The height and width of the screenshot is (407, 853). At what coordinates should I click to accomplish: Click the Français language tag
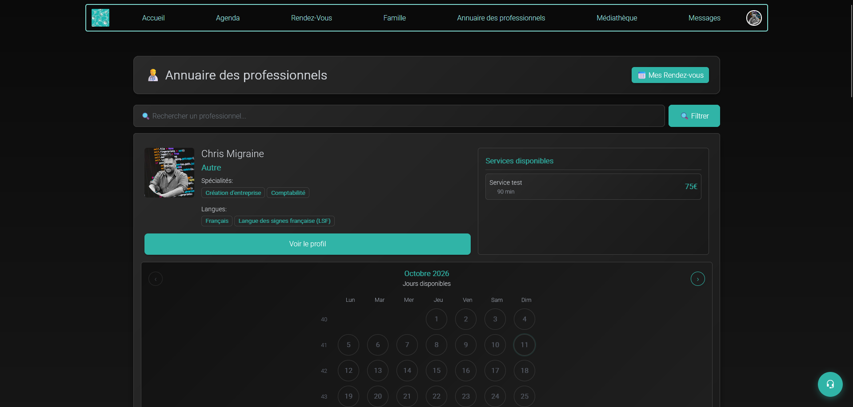217,221
